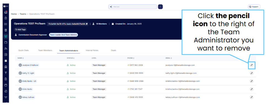Click the ZEN logo at sidebar top
The image size is (266, 105).
click(x=6, y=6)
